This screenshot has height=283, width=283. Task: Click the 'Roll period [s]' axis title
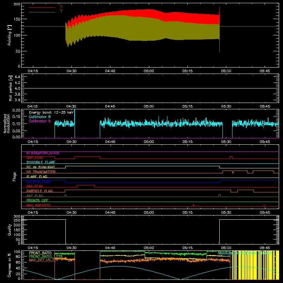click(x=11, y=88)
